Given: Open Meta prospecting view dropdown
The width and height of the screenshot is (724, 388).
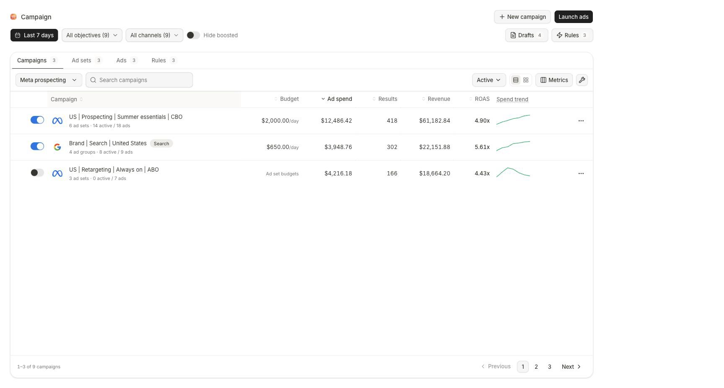Looking at the screenshot, I should (49, 80).
